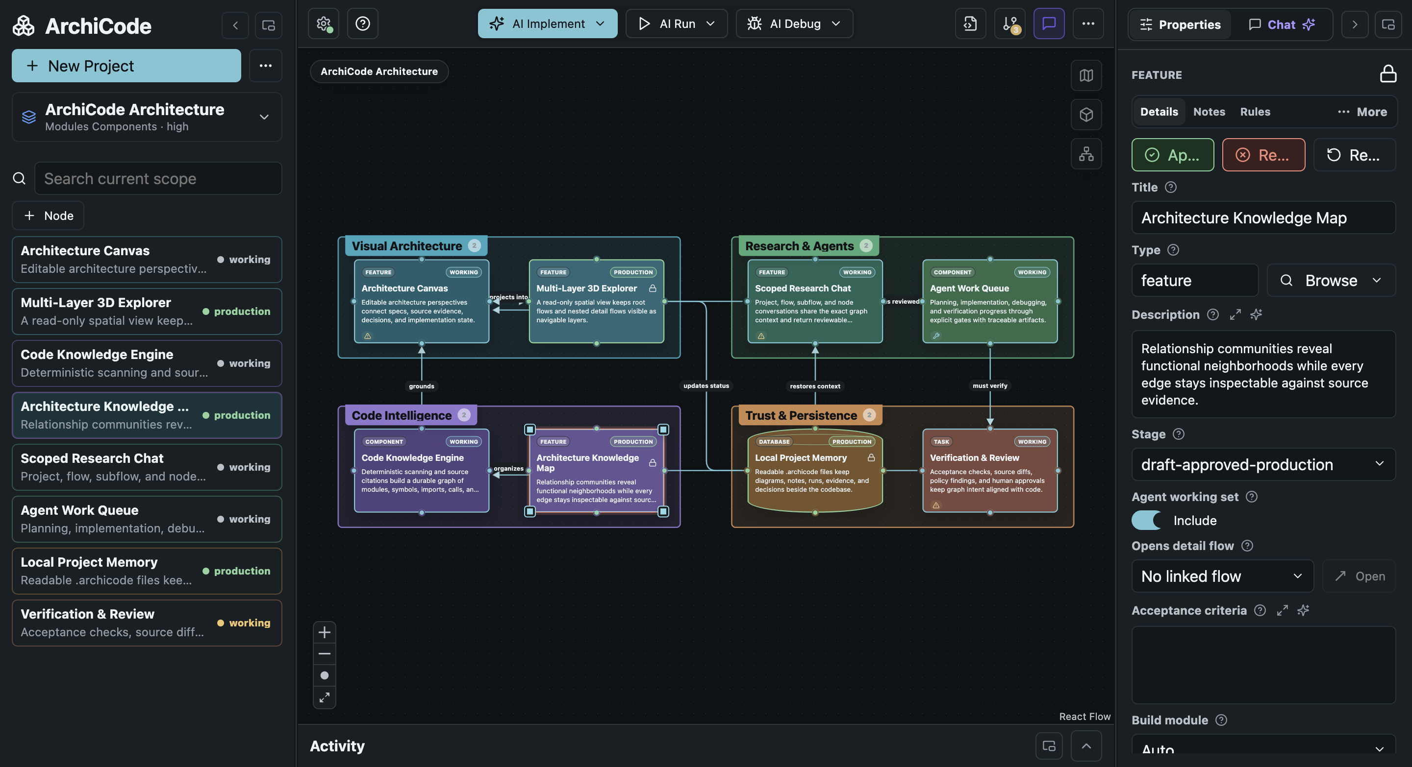1412x767 pixels.
Task: Click the Search current scope field
Action: (x=158, y=178)
